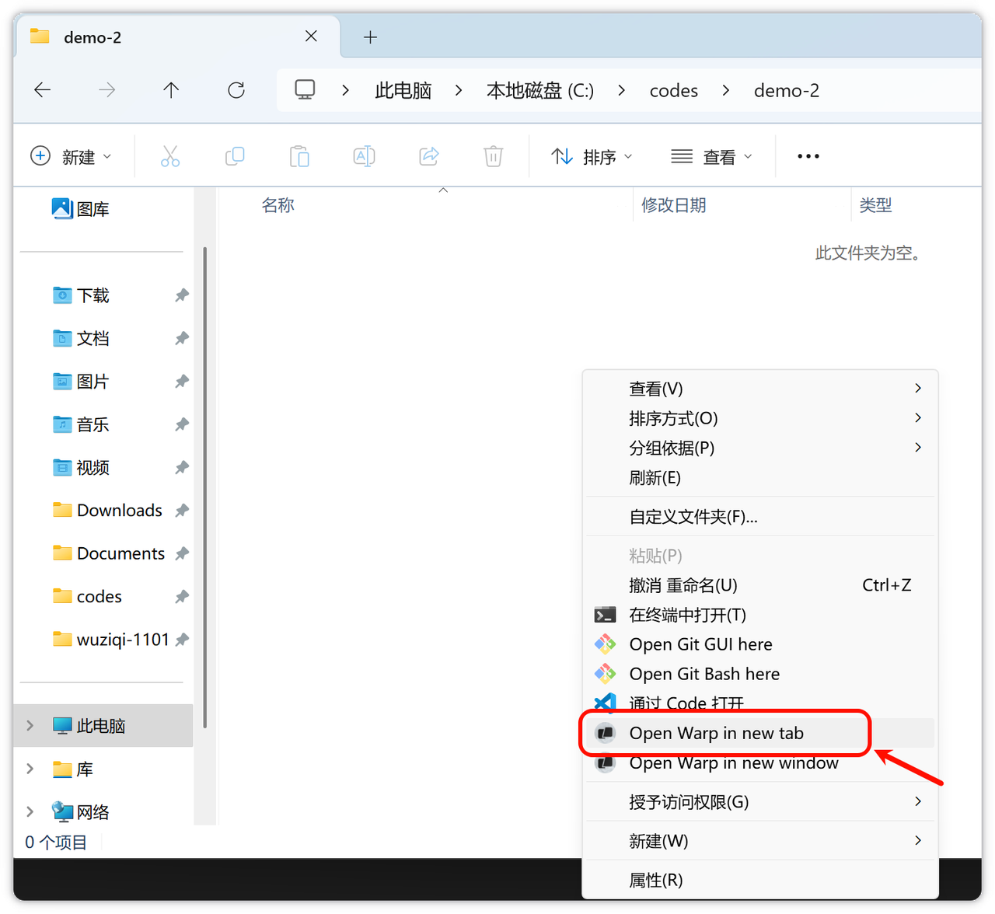Open the wuziqi-1101 folder in sidebar
This screenshot has height=914, width=995.
coord(122,639)
